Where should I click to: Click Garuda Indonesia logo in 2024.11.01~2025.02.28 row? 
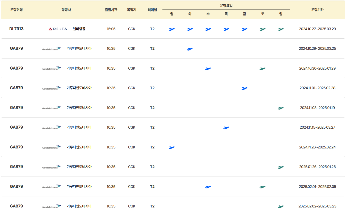(52, 88)
